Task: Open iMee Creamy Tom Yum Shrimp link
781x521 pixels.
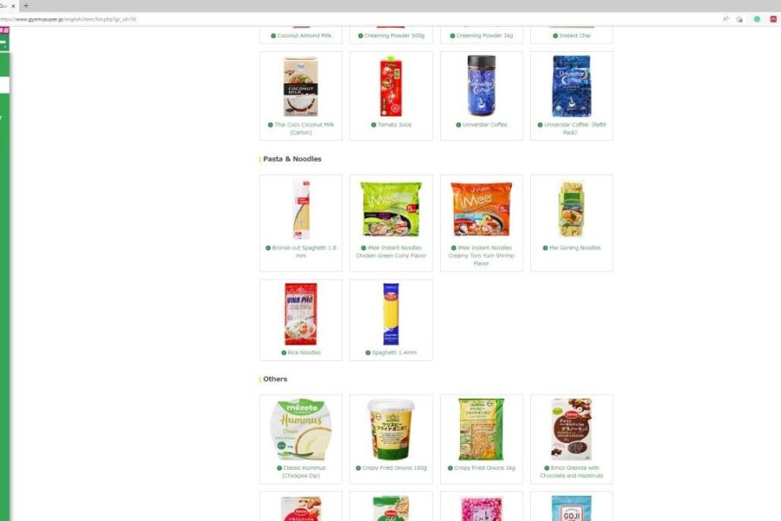Action: tap(481, 255)
